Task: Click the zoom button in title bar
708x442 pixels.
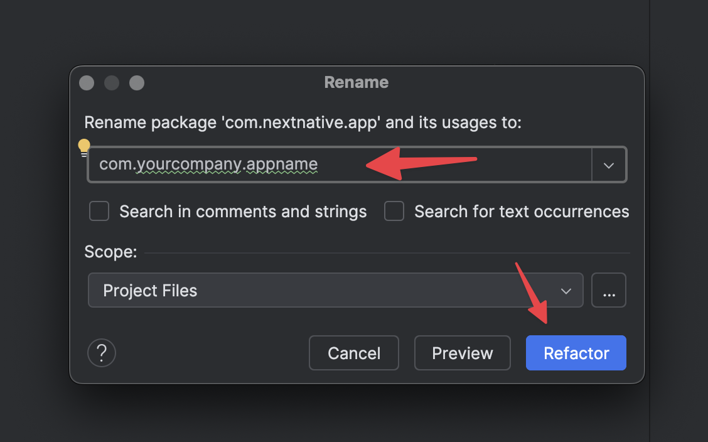Action: [x=137, y=83]
